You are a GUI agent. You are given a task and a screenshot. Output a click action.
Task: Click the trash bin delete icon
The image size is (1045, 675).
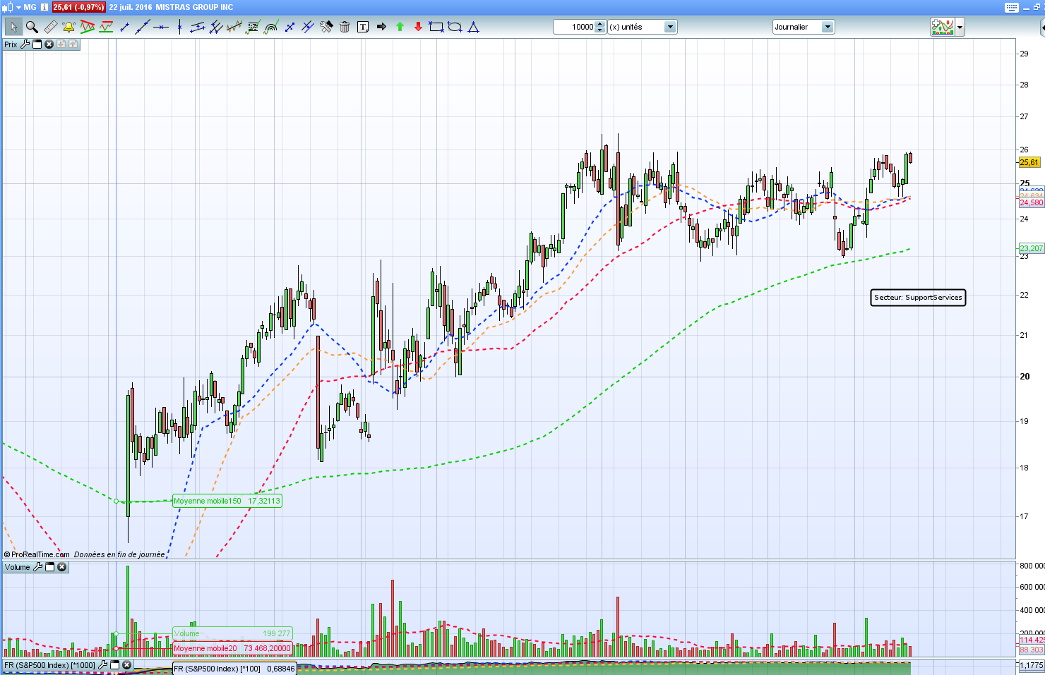click(345, 27)
